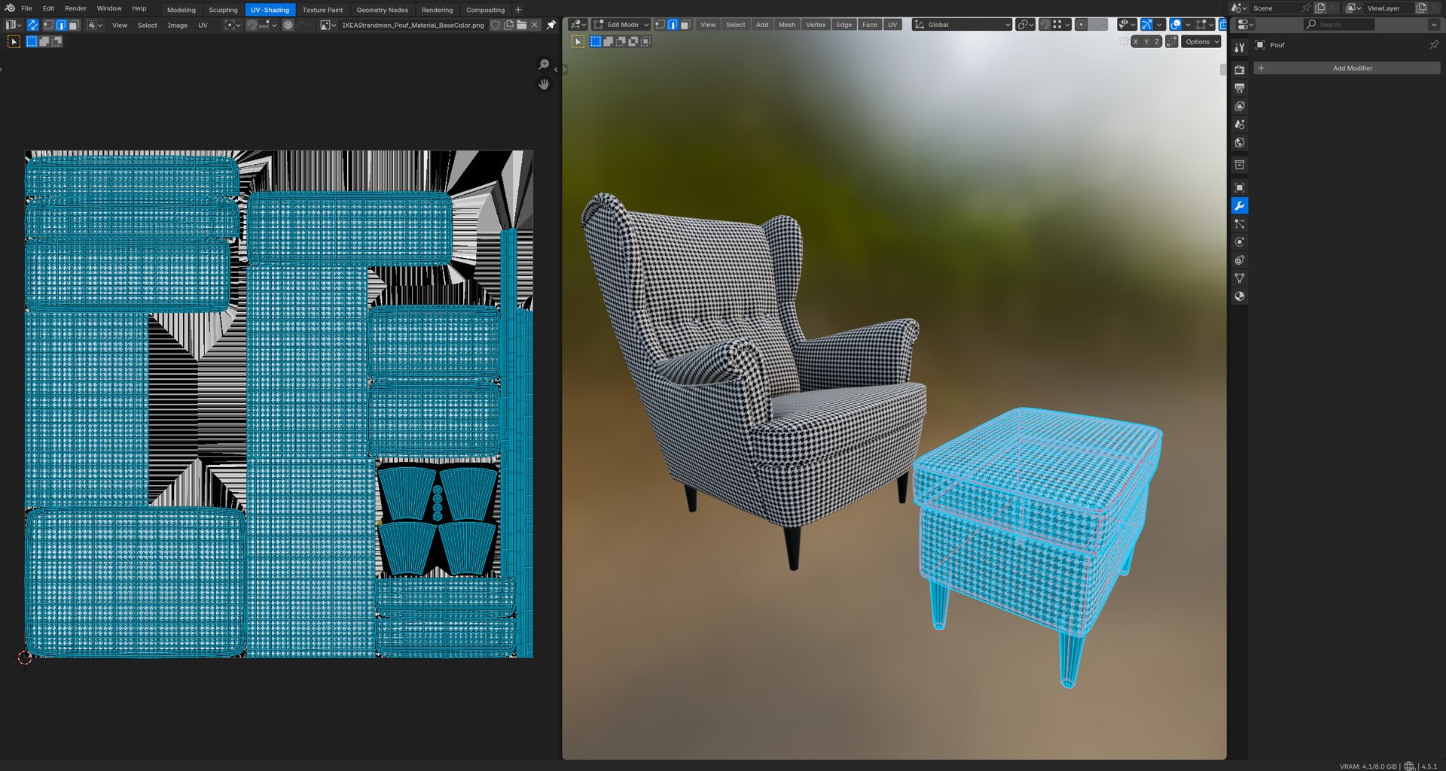Open the Object Data mesh tab
1446x771 pixels.
(1240, 278)
